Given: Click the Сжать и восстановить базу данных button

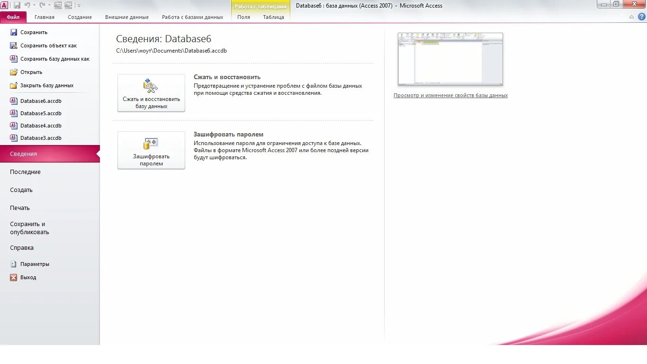Looking at the screenshot, I should pos(151,93).
